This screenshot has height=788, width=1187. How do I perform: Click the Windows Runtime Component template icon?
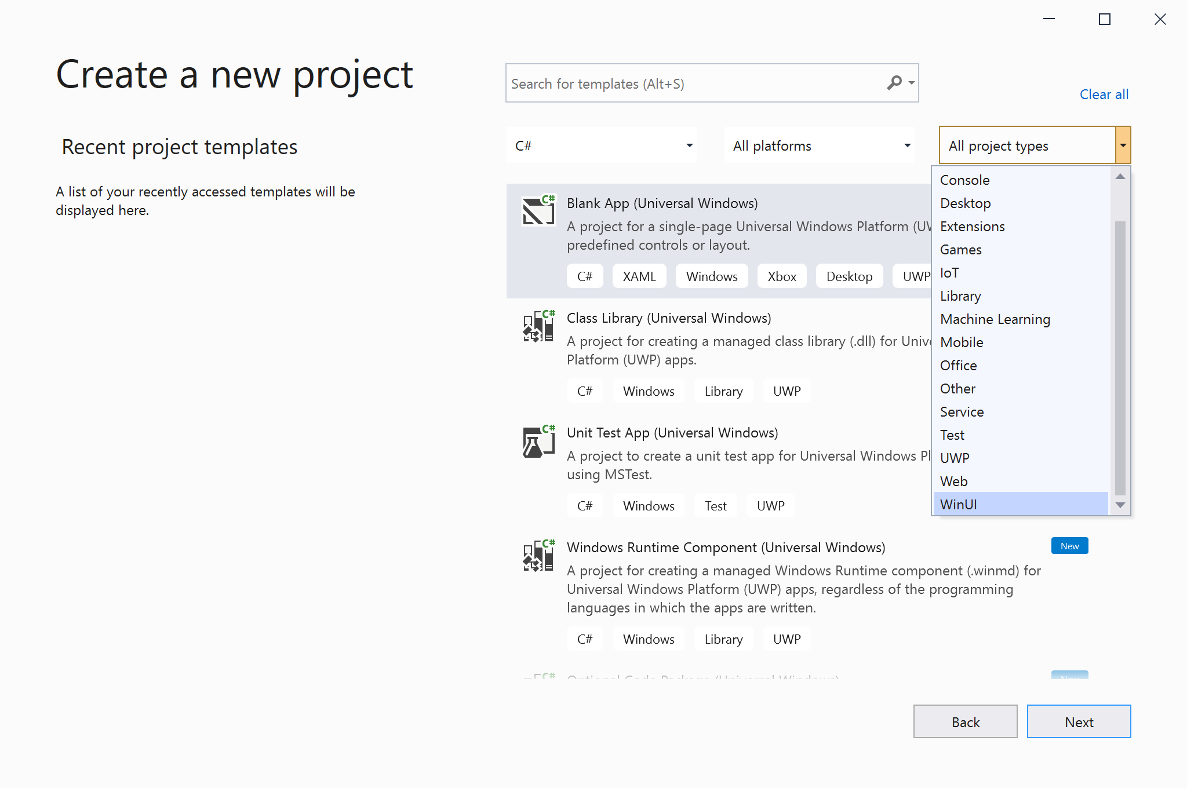(x=538, y=556)
